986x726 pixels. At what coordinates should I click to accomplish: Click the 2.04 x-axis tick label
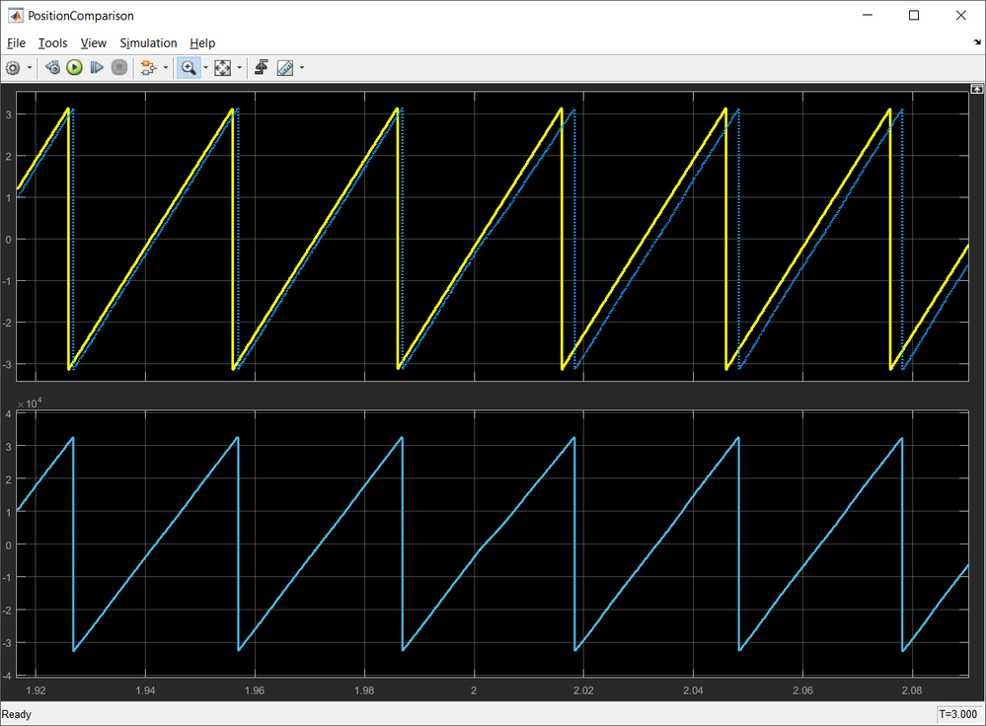click(693, 690)
